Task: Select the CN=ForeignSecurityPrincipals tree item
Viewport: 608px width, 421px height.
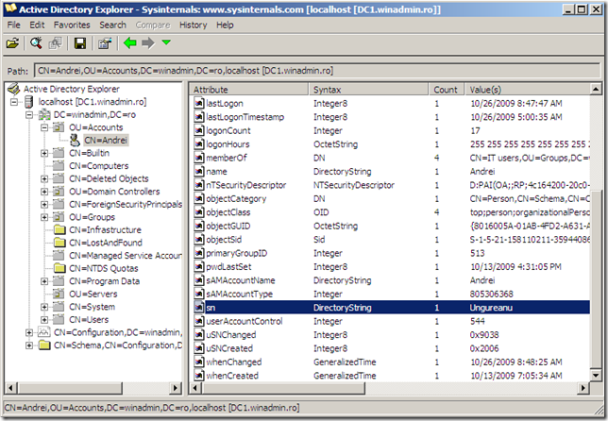Action: coord(126,204)
